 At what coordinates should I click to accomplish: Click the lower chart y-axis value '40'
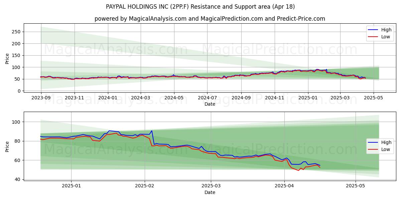18,179
